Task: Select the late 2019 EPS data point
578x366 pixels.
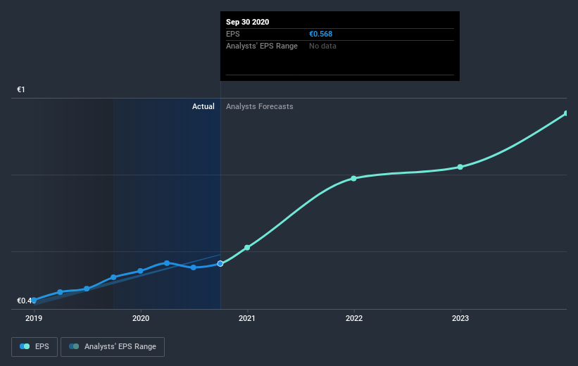Action: click(113, 277)
